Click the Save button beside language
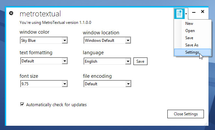The width and height of the screenshot is (215, 130). [140, 61]
